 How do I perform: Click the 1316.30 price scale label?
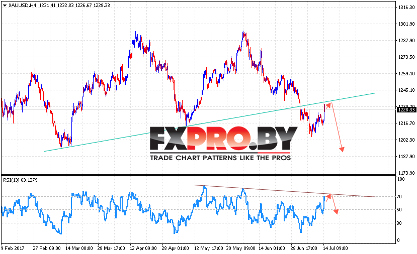point(406,8)
